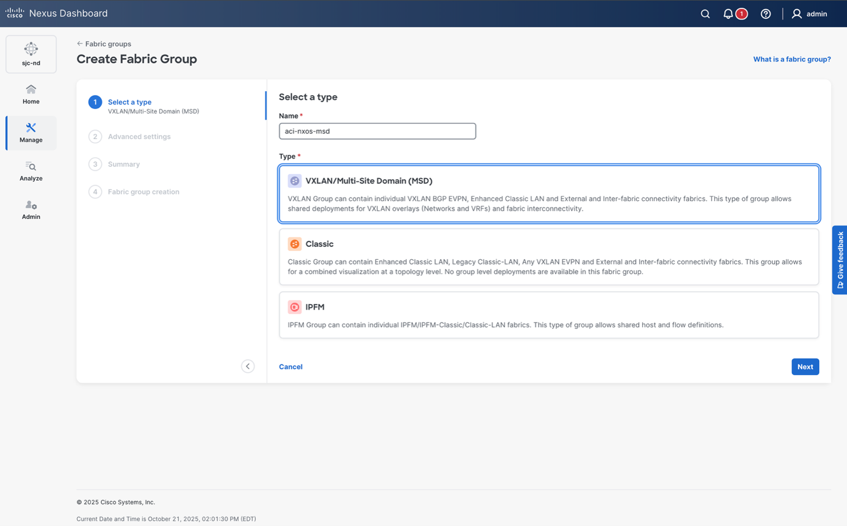
Task: Click the Cisco logo in the header
Action: 15,13
